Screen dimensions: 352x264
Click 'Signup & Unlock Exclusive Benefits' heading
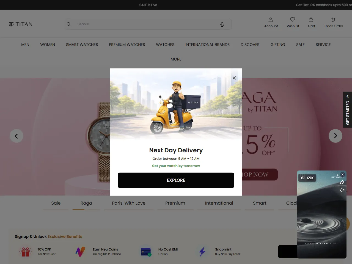click(48, 237)
